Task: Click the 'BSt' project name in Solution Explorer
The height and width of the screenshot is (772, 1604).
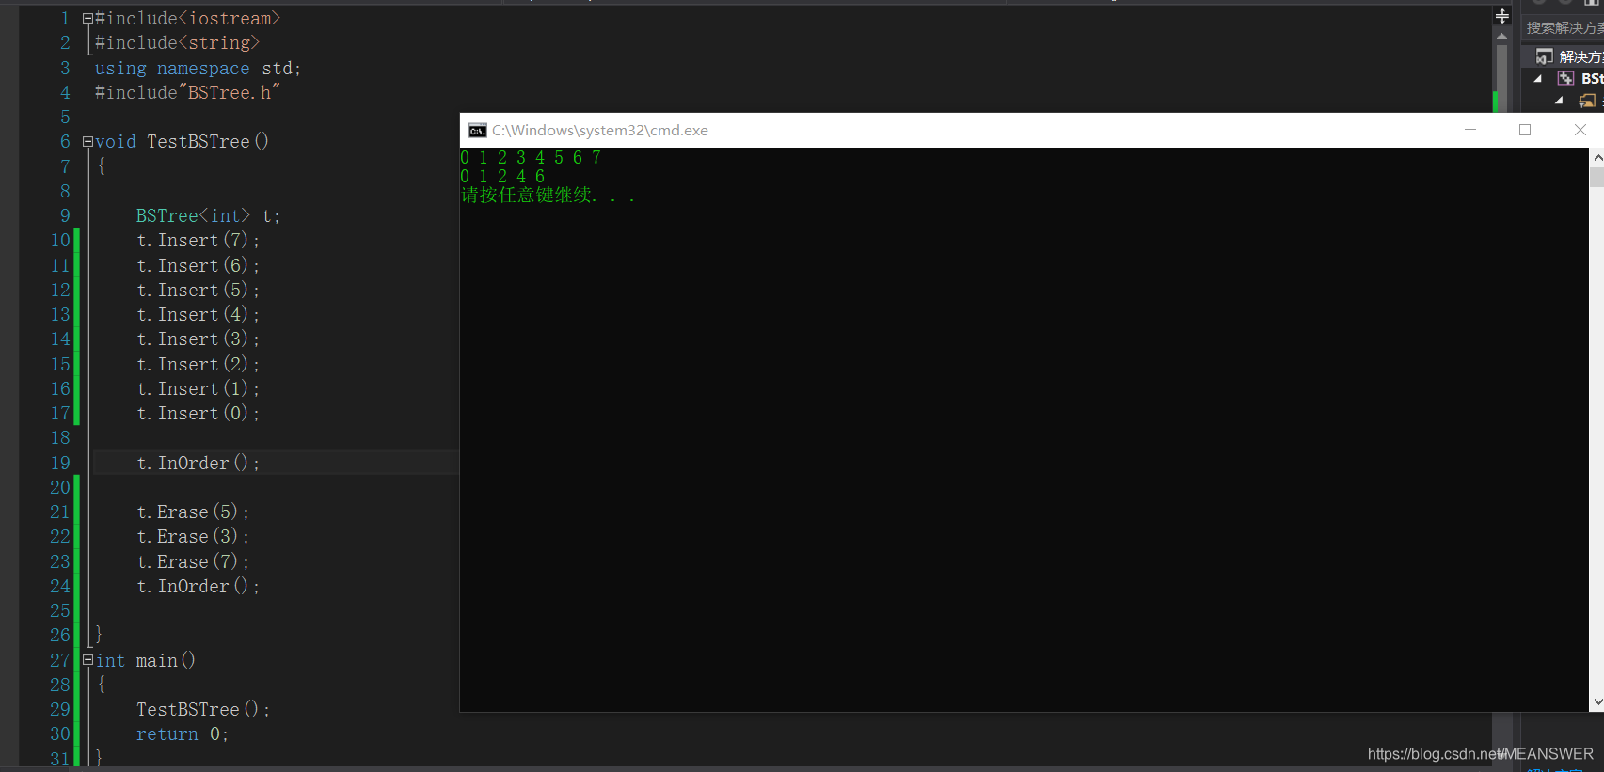Action: [x=1592, y=79]
